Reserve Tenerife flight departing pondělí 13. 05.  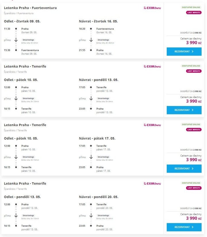[184, 227]
